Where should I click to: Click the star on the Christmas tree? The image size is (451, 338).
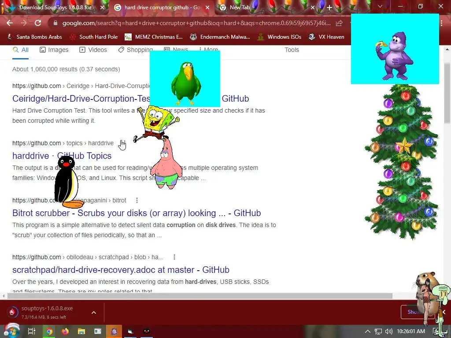404,145
